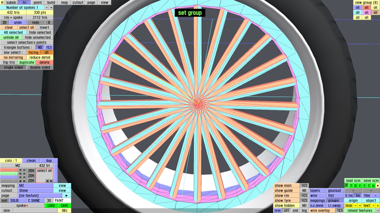Click the plus button after text

pyautogui.click(x=378, y=206)
